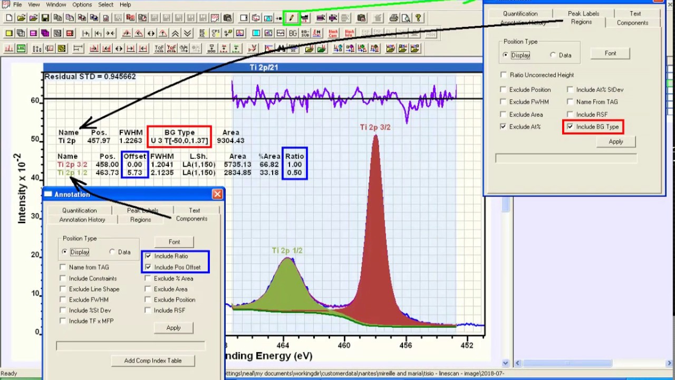Click the cyan display rectangle icon

(256, 33)
